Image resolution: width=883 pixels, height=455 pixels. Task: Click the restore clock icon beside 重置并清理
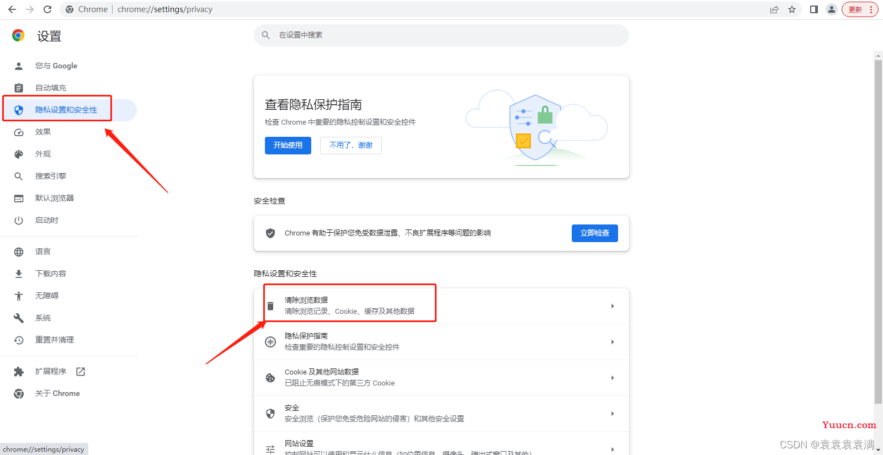19,340
